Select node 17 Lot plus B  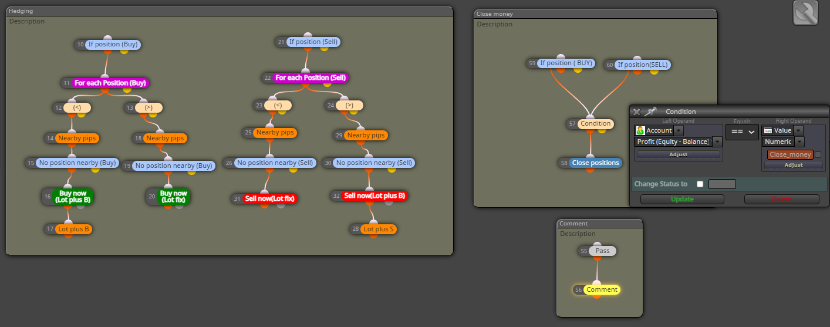(74, 229)
